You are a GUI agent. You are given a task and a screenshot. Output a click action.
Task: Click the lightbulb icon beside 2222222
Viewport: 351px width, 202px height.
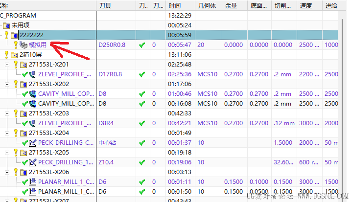(6, 35)
